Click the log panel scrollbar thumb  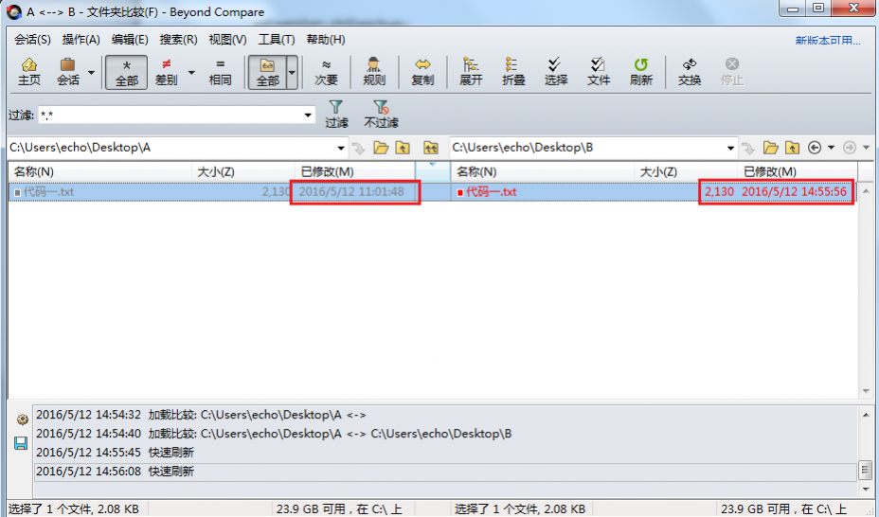866,470
